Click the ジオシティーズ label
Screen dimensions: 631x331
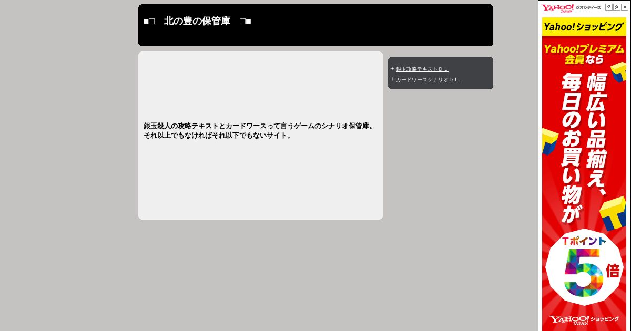point(589,7)
